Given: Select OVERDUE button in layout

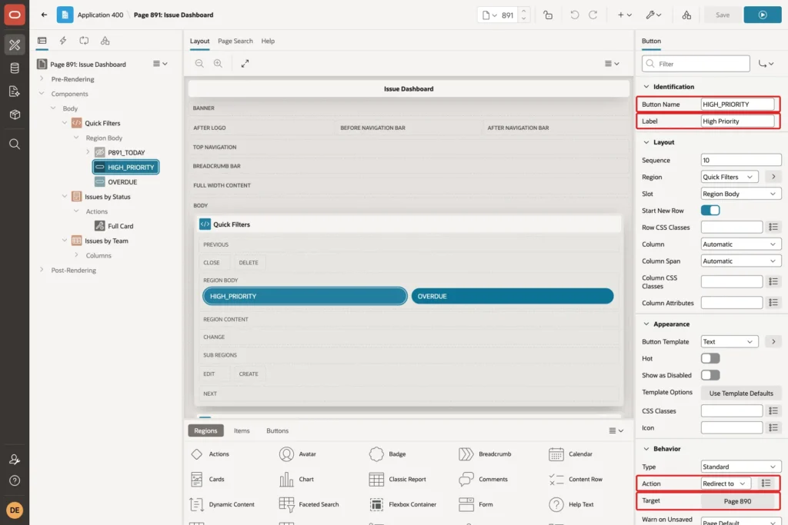Looking at the screenshot, I should point(512,296).
